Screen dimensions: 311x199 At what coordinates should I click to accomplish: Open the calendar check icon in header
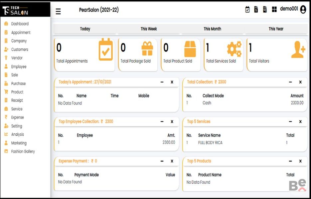click(x=247, y=10)
